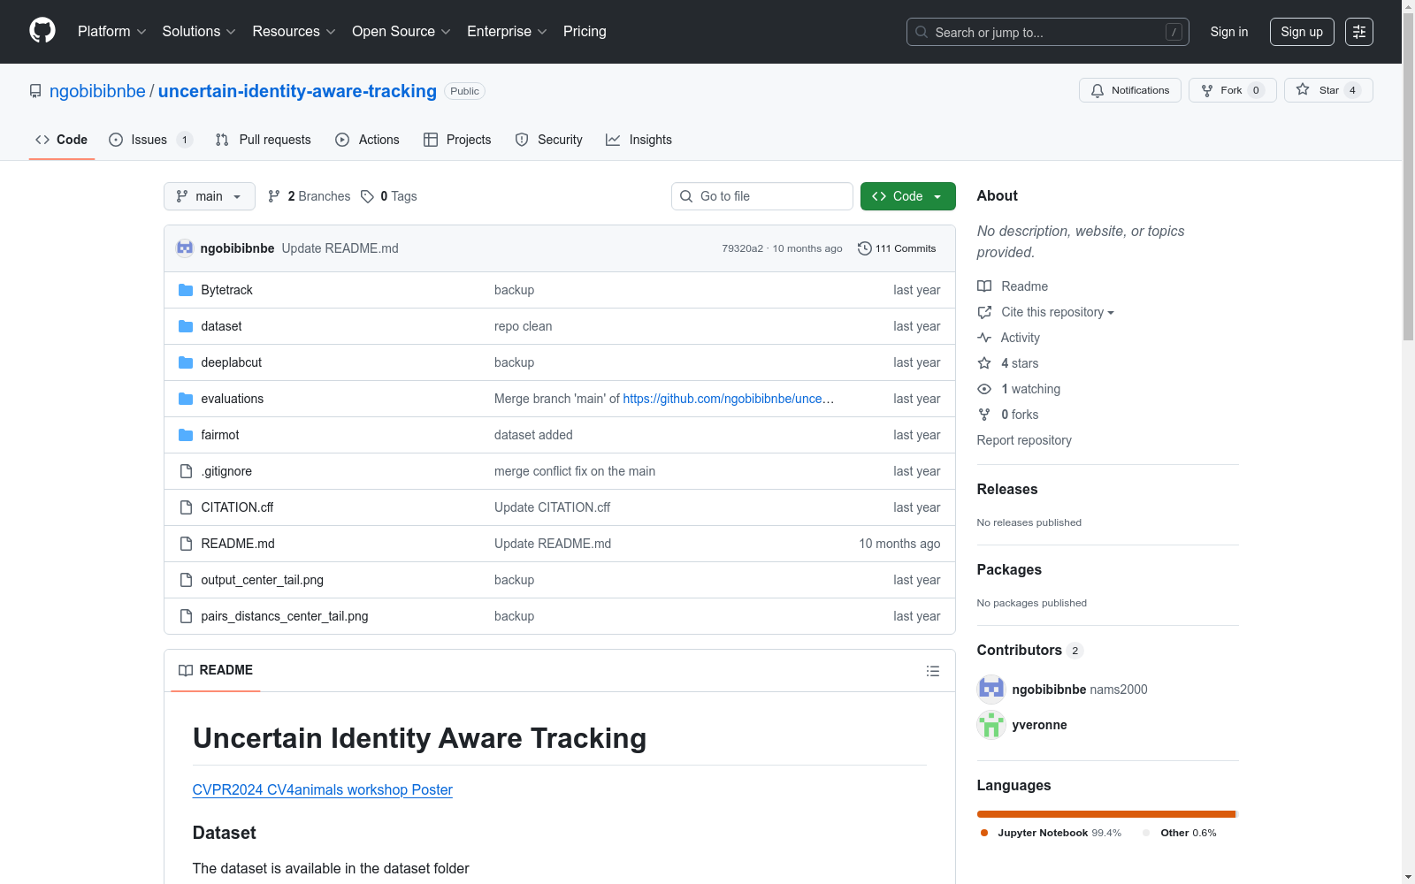Open 'merge conflict fix on the main' commit
Screen dimensions: 1415x884
[x=575, y=471]
